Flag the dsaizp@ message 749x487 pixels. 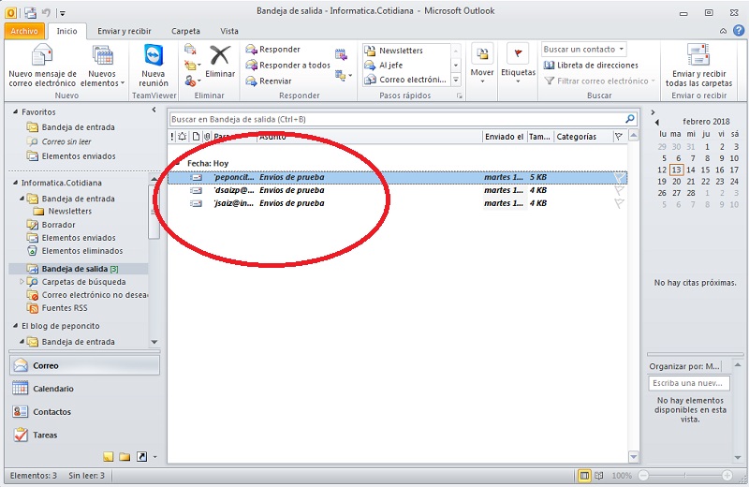(x=619, y=191)
